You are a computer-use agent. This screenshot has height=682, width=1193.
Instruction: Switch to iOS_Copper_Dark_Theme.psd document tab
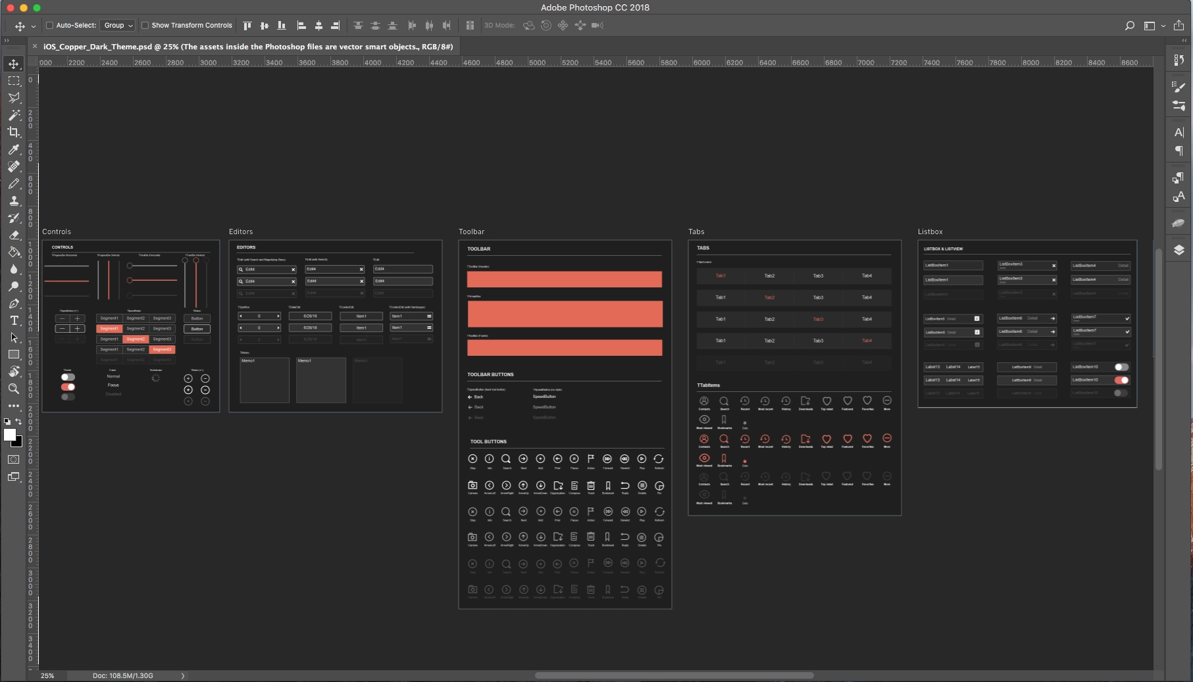tap(247, 47)
